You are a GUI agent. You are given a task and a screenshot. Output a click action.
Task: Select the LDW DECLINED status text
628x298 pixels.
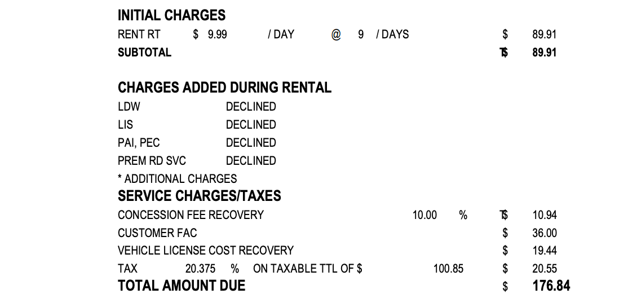pyautogui.click(x=251, y=107)
